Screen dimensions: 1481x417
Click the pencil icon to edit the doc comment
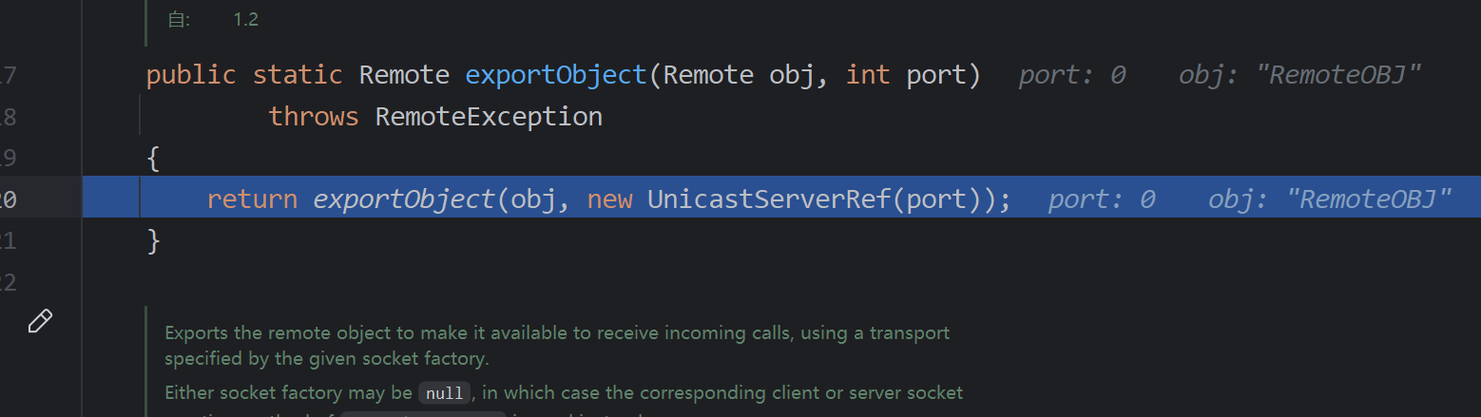(40, 322)
